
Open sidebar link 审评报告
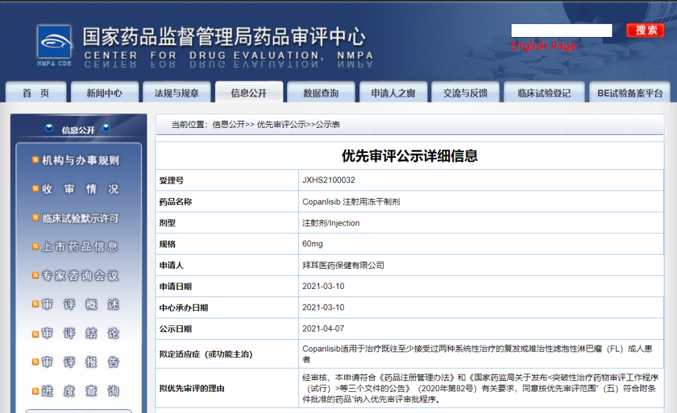click(80, 362)
